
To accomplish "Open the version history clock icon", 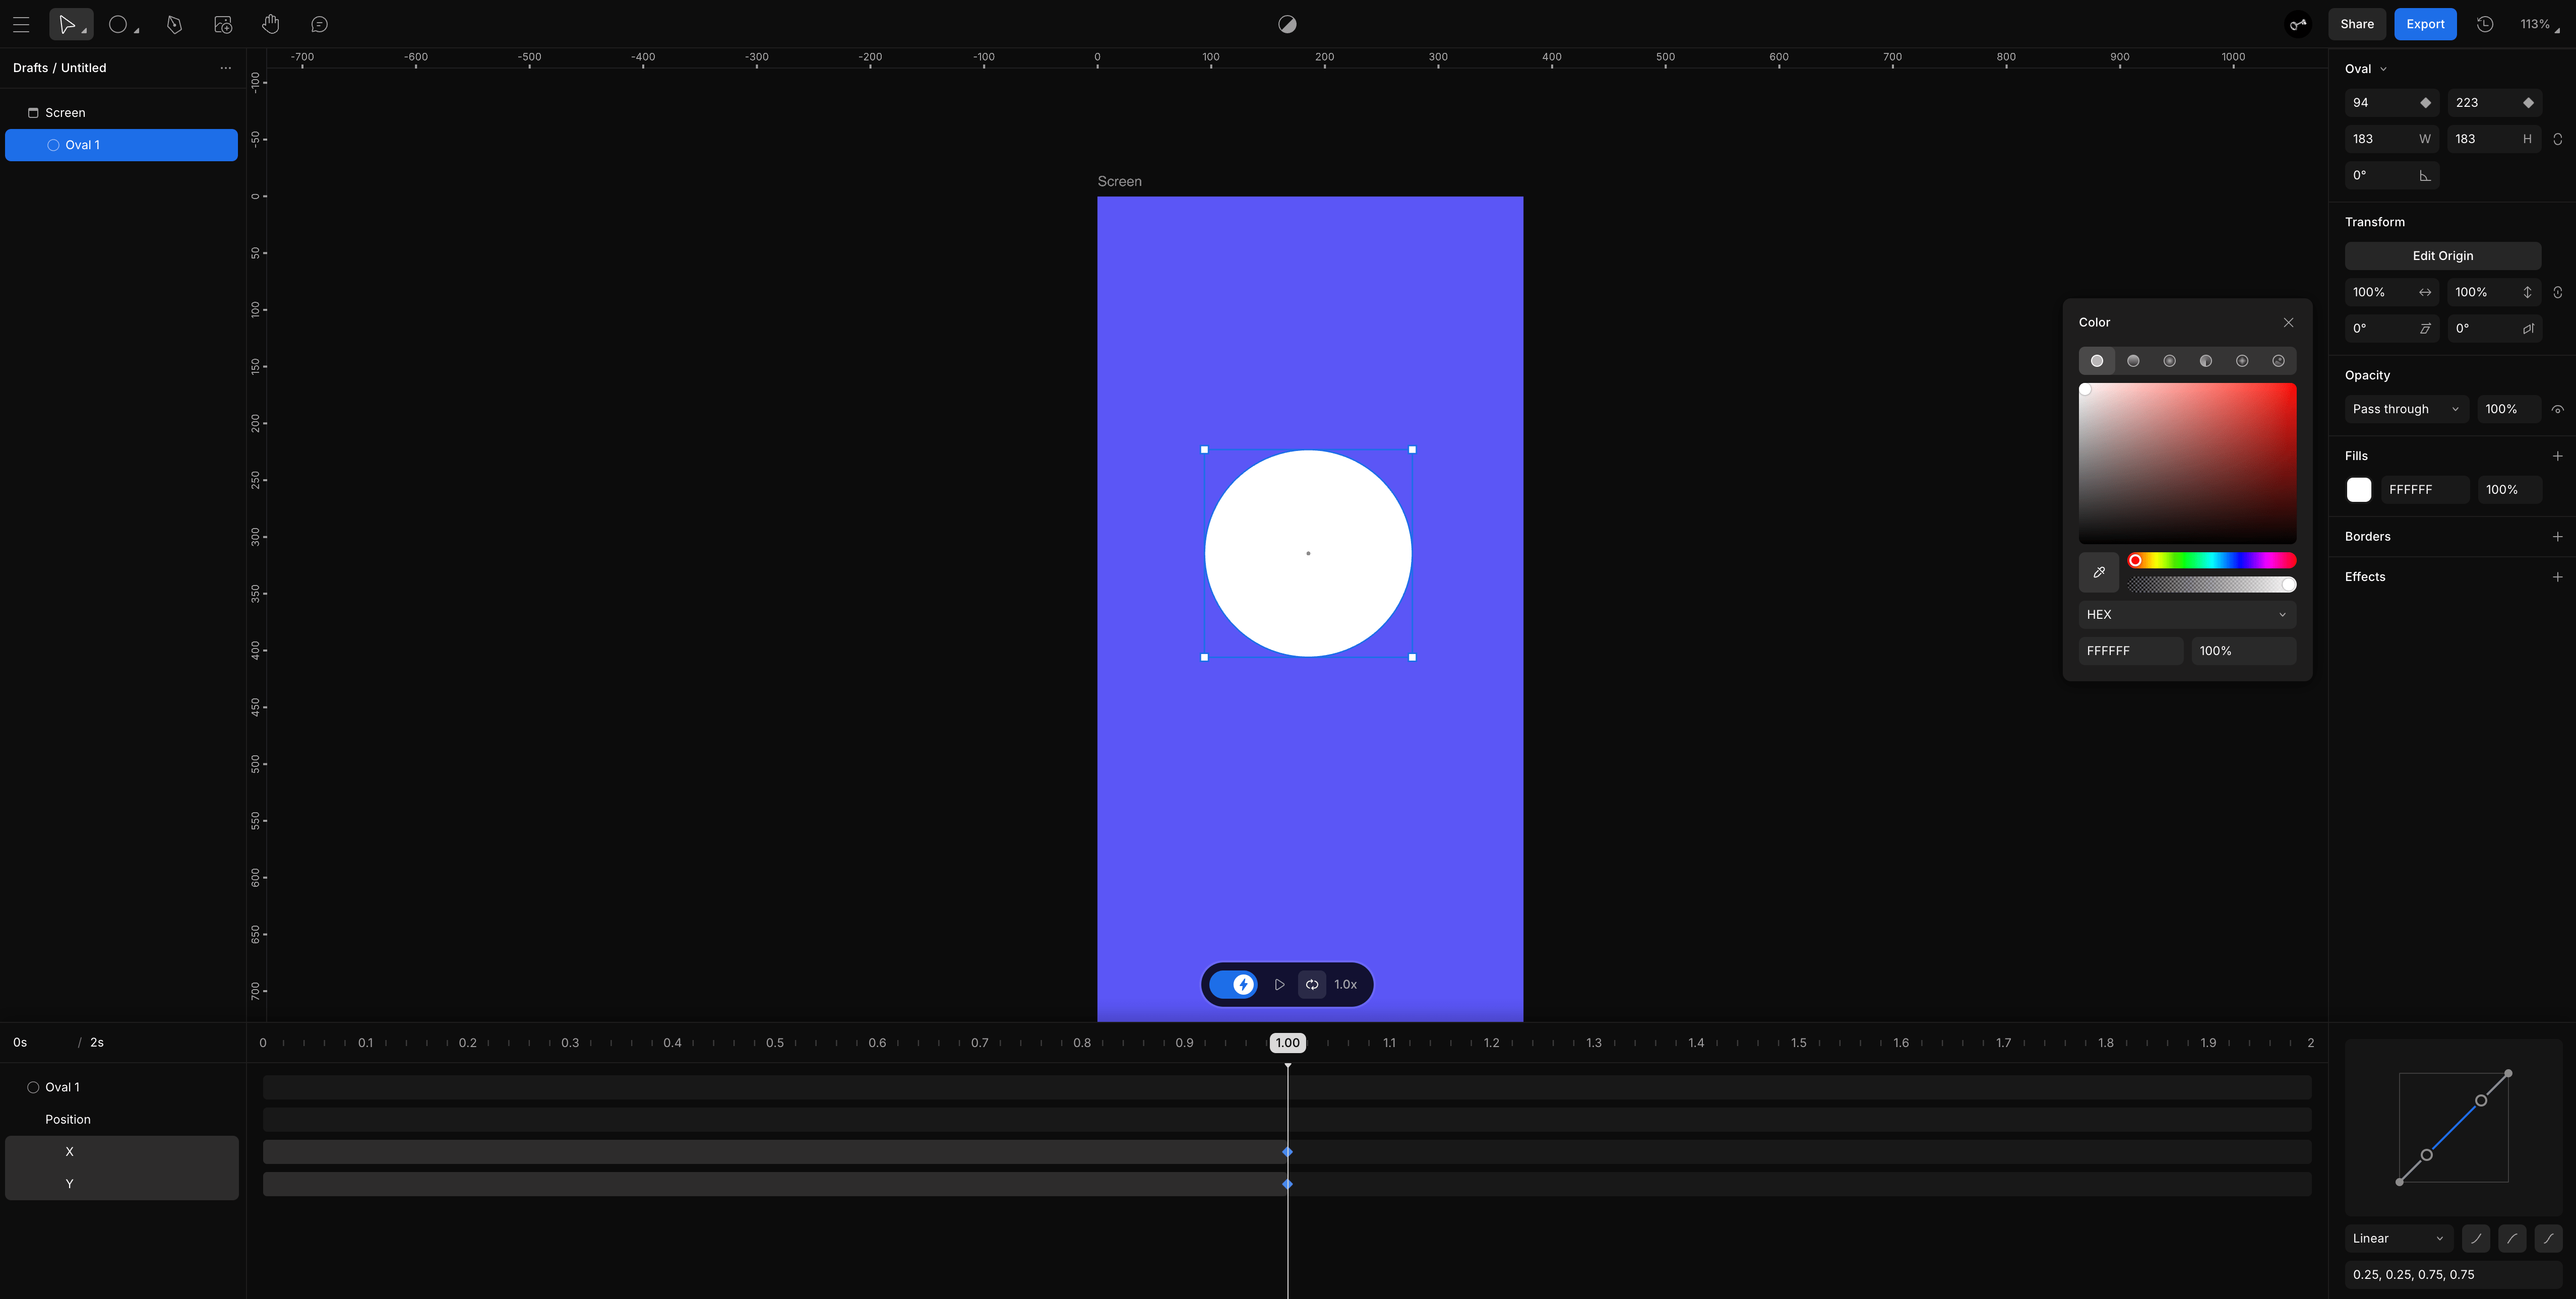I will [2485, 24].
